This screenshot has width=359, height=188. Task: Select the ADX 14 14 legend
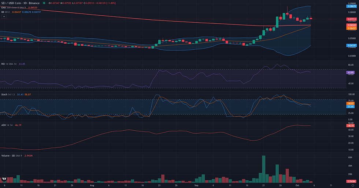tap(7, 125)
